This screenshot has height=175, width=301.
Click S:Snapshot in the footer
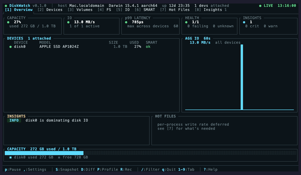pos(67,169)
